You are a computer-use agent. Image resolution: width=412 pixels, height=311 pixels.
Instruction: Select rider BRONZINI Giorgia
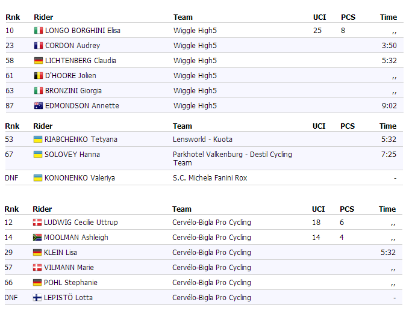click(x=73, y=91)
